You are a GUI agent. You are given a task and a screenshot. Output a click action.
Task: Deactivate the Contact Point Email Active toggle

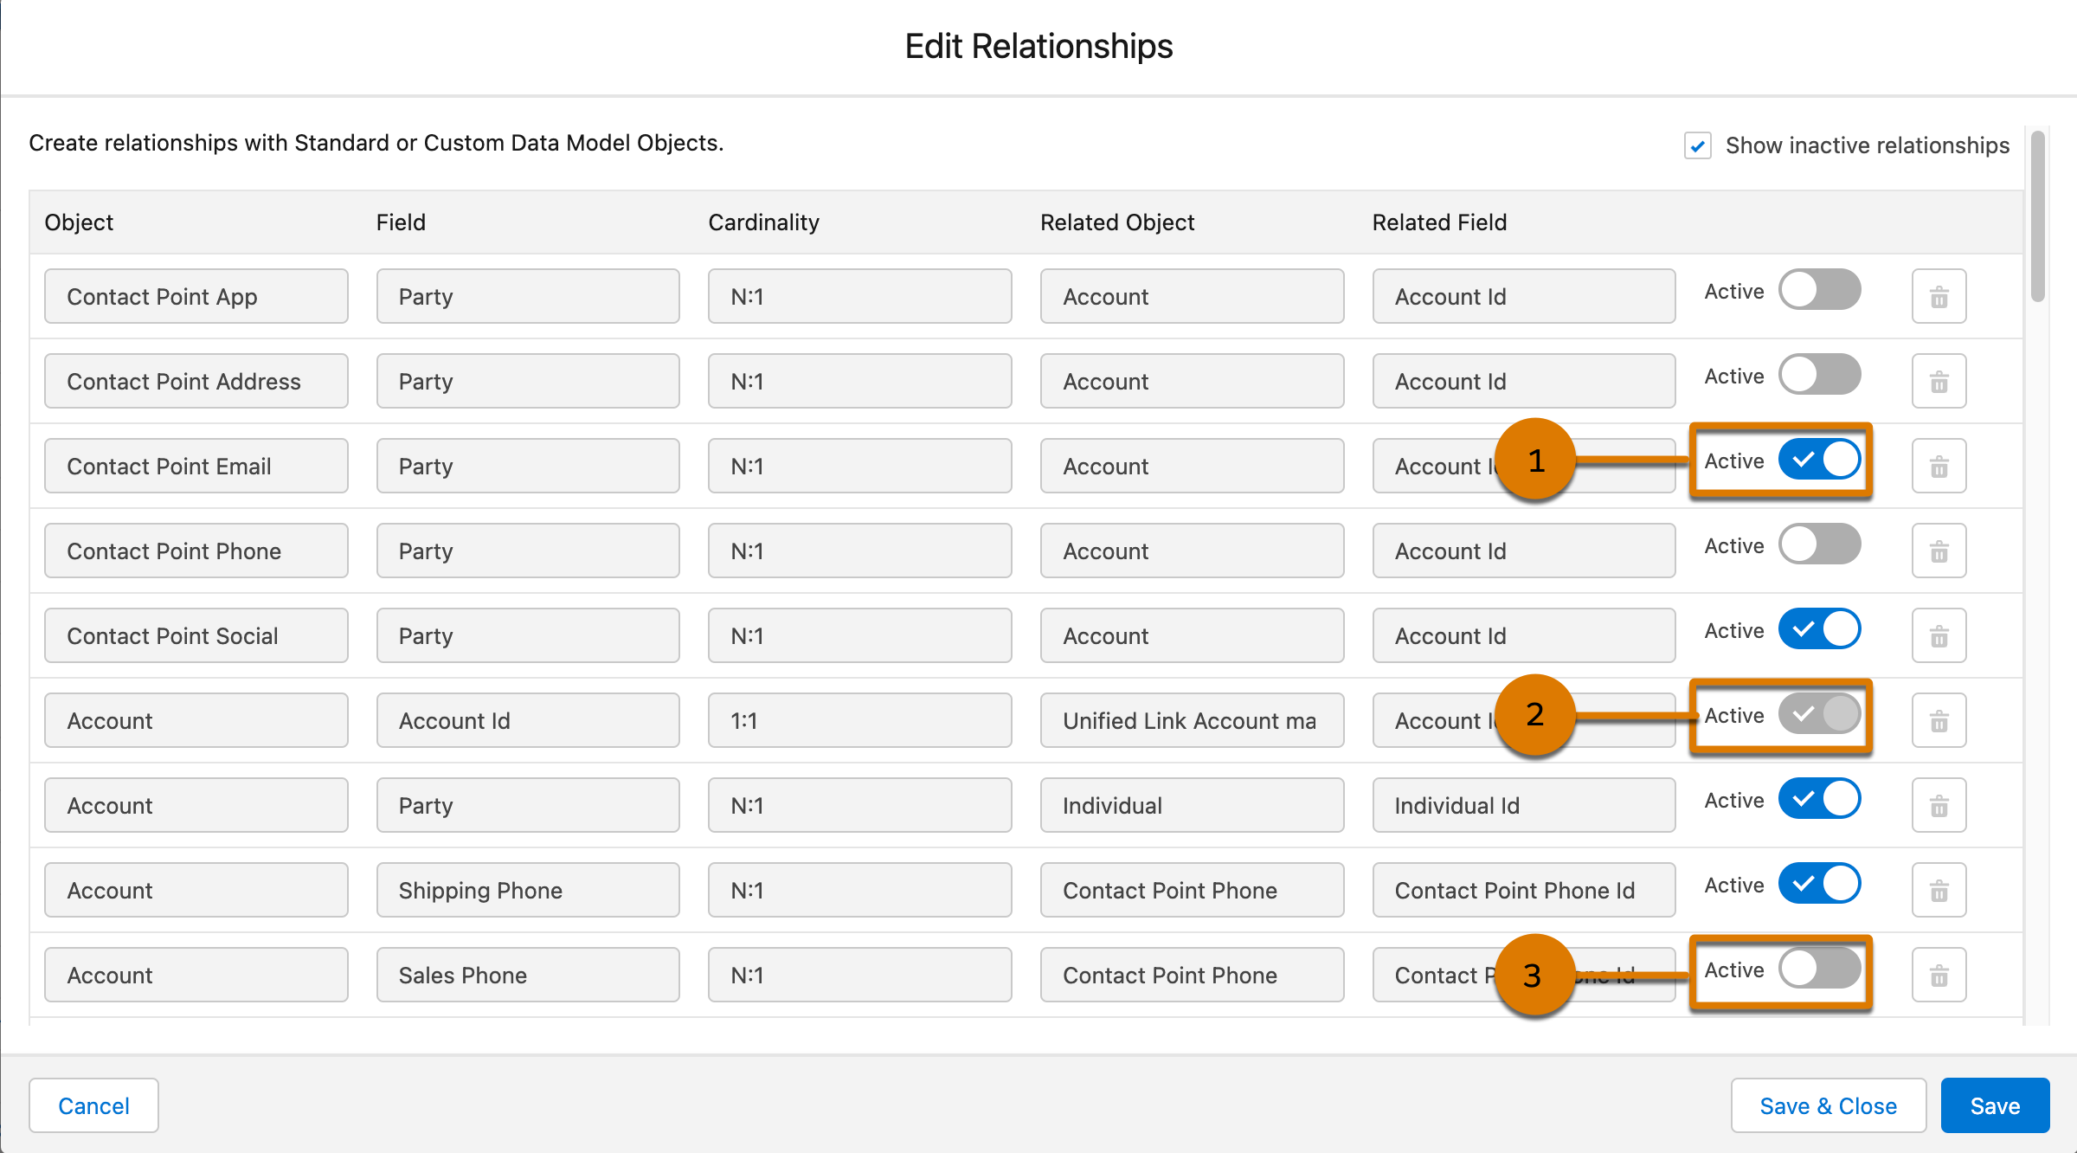(x=1819, y=460)
